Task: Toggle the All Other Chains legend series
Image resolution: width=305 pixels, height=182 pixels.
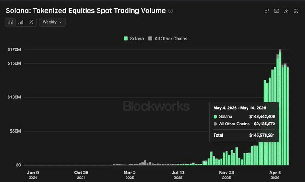Action: (168, 39)
